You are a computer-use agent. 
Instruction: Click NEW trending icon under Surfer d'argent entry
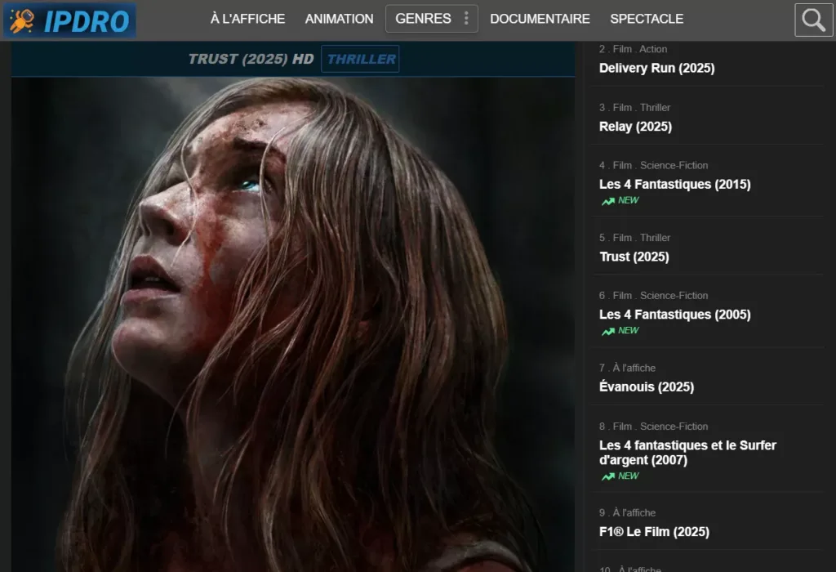pos(607,476)
